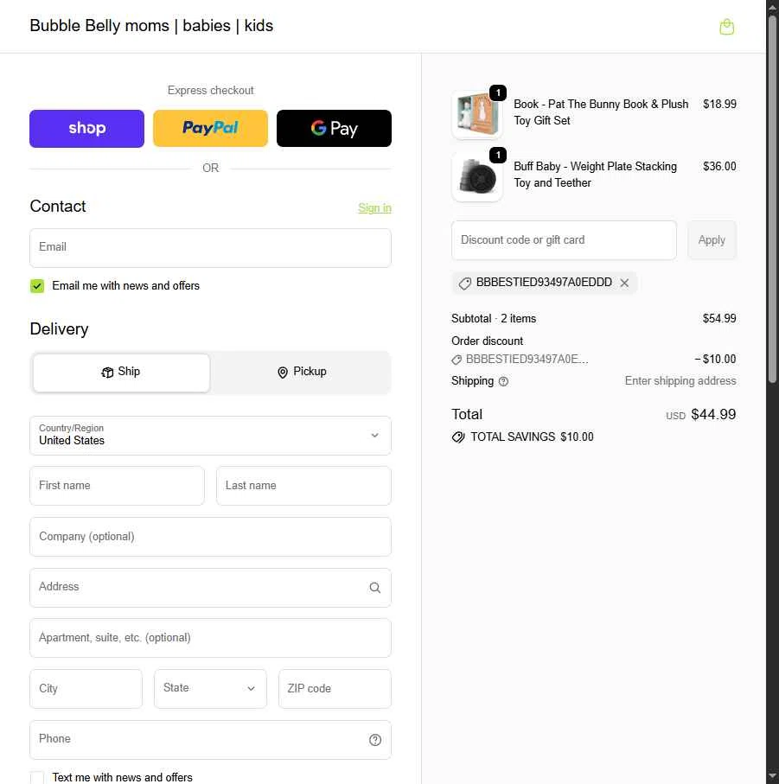Switch to the Pickup delivery tab
The width and height of the screenshot is (779, 784).
click(x=301, y=373)
